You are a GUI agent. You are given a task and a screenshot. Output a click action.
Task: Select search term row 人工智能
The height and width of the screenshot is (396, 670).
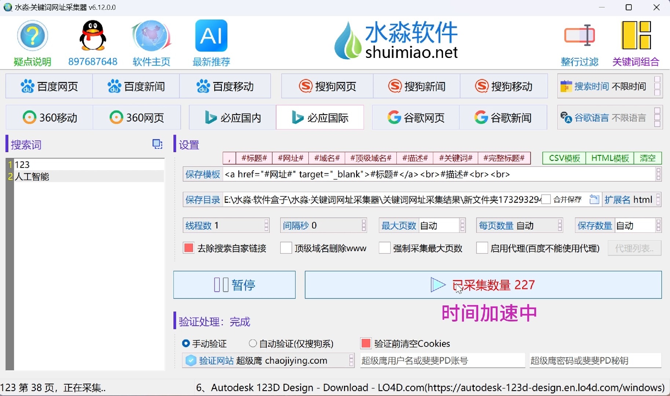pyautogui.click(x=89, y=176)
